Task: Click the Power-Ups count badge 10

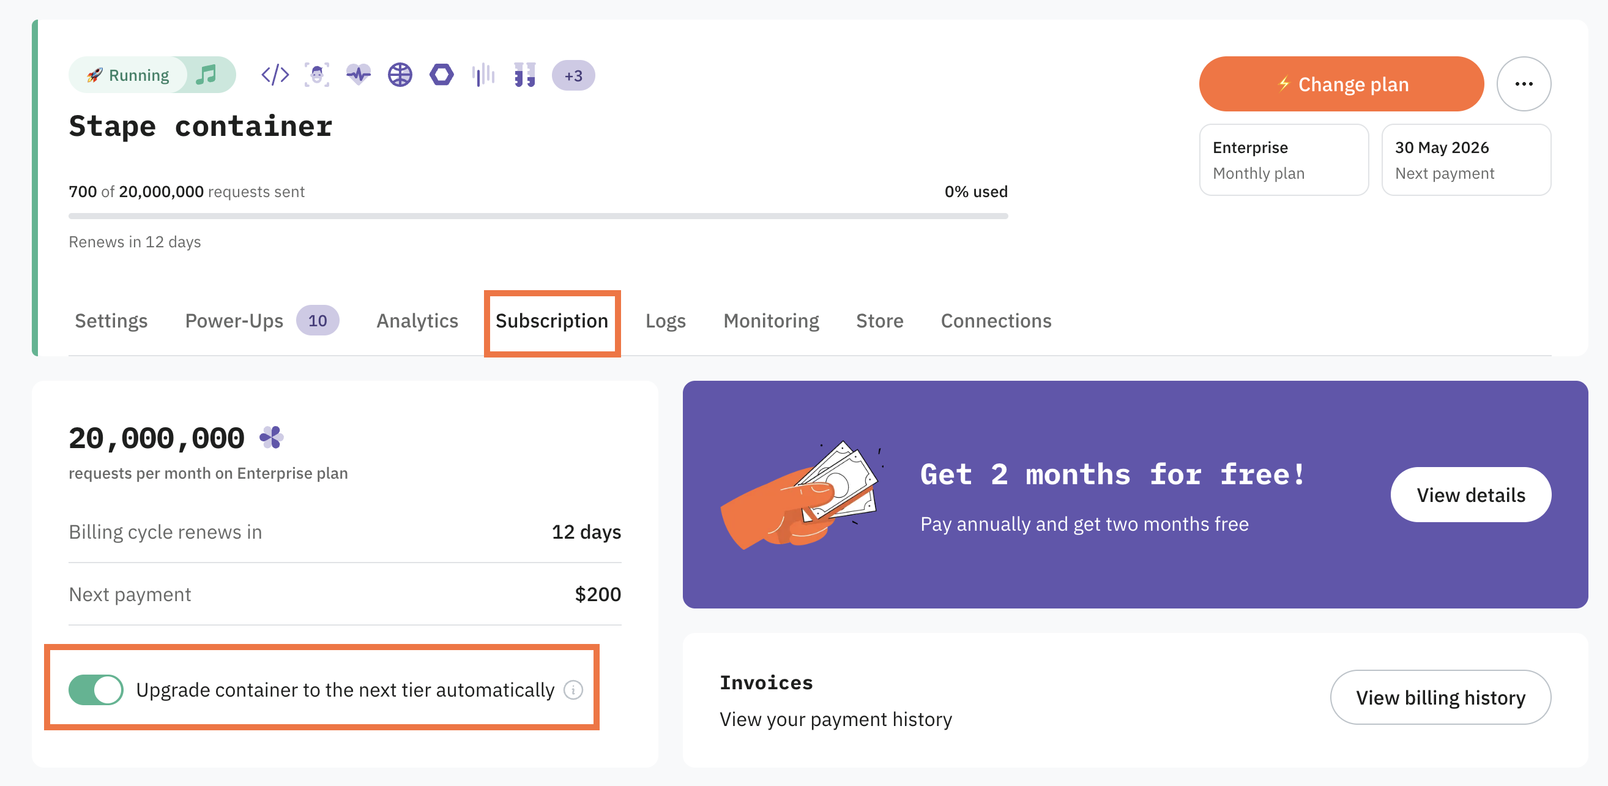Action: [317, 321]
